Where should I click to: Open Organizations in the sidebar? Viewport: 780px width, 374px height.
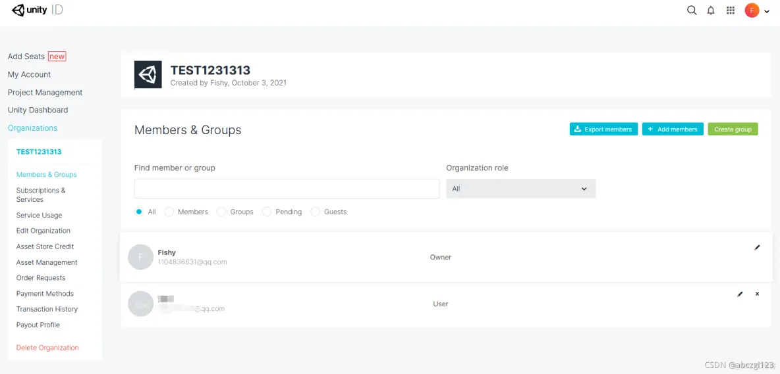(32, 128)
